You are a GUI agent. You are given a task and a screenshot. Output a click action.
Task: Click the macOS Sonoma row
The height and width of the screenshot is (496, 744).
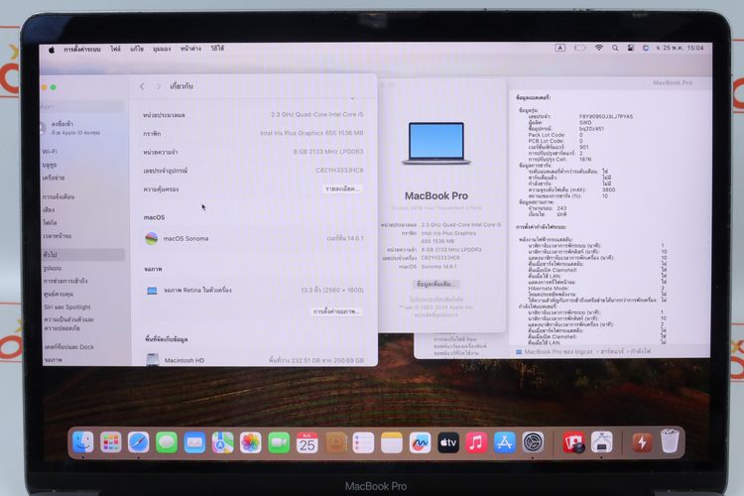pyautogui.click(x=254, y=238)
